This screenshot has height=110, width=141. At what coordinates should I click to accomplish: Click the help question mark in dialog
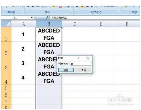[78, 58]
